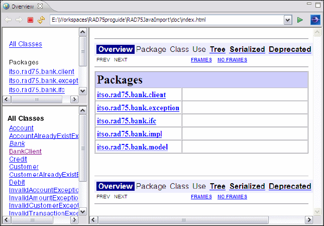Select bottom Overview navigation item
The width and height of the screenshot is (324, 226).
click(116, 186)
